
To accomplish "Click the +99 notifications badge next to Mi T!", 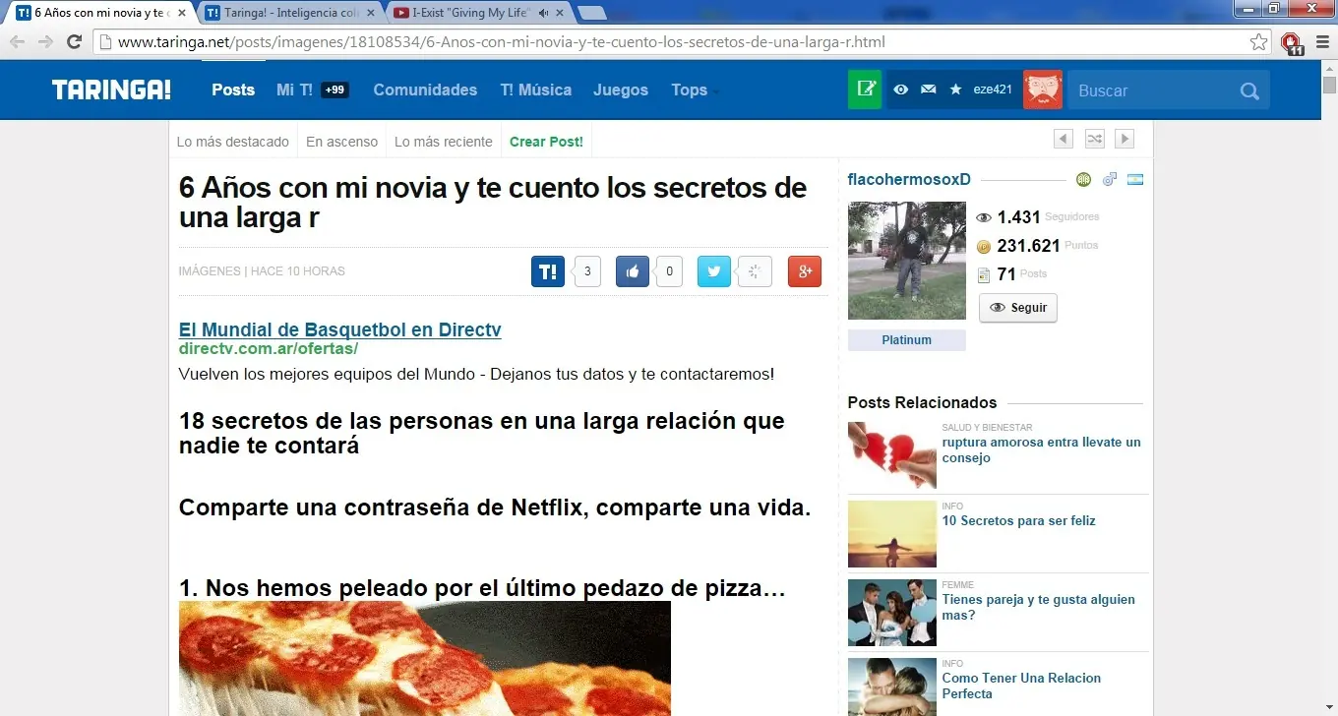I will tap(334, 89).
